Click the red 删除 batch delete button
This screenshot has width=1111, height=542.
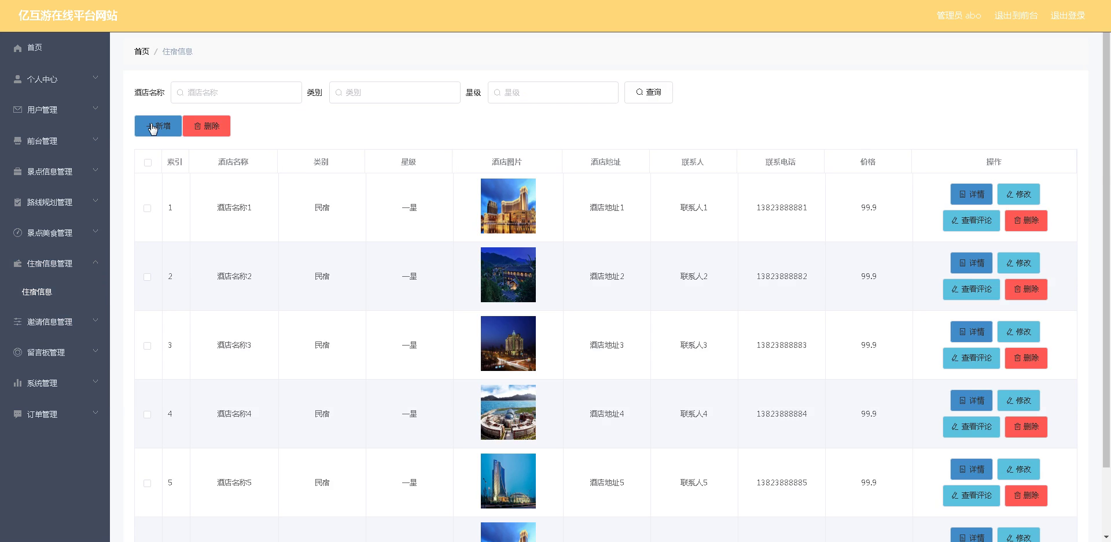click(x=207, y=126)
